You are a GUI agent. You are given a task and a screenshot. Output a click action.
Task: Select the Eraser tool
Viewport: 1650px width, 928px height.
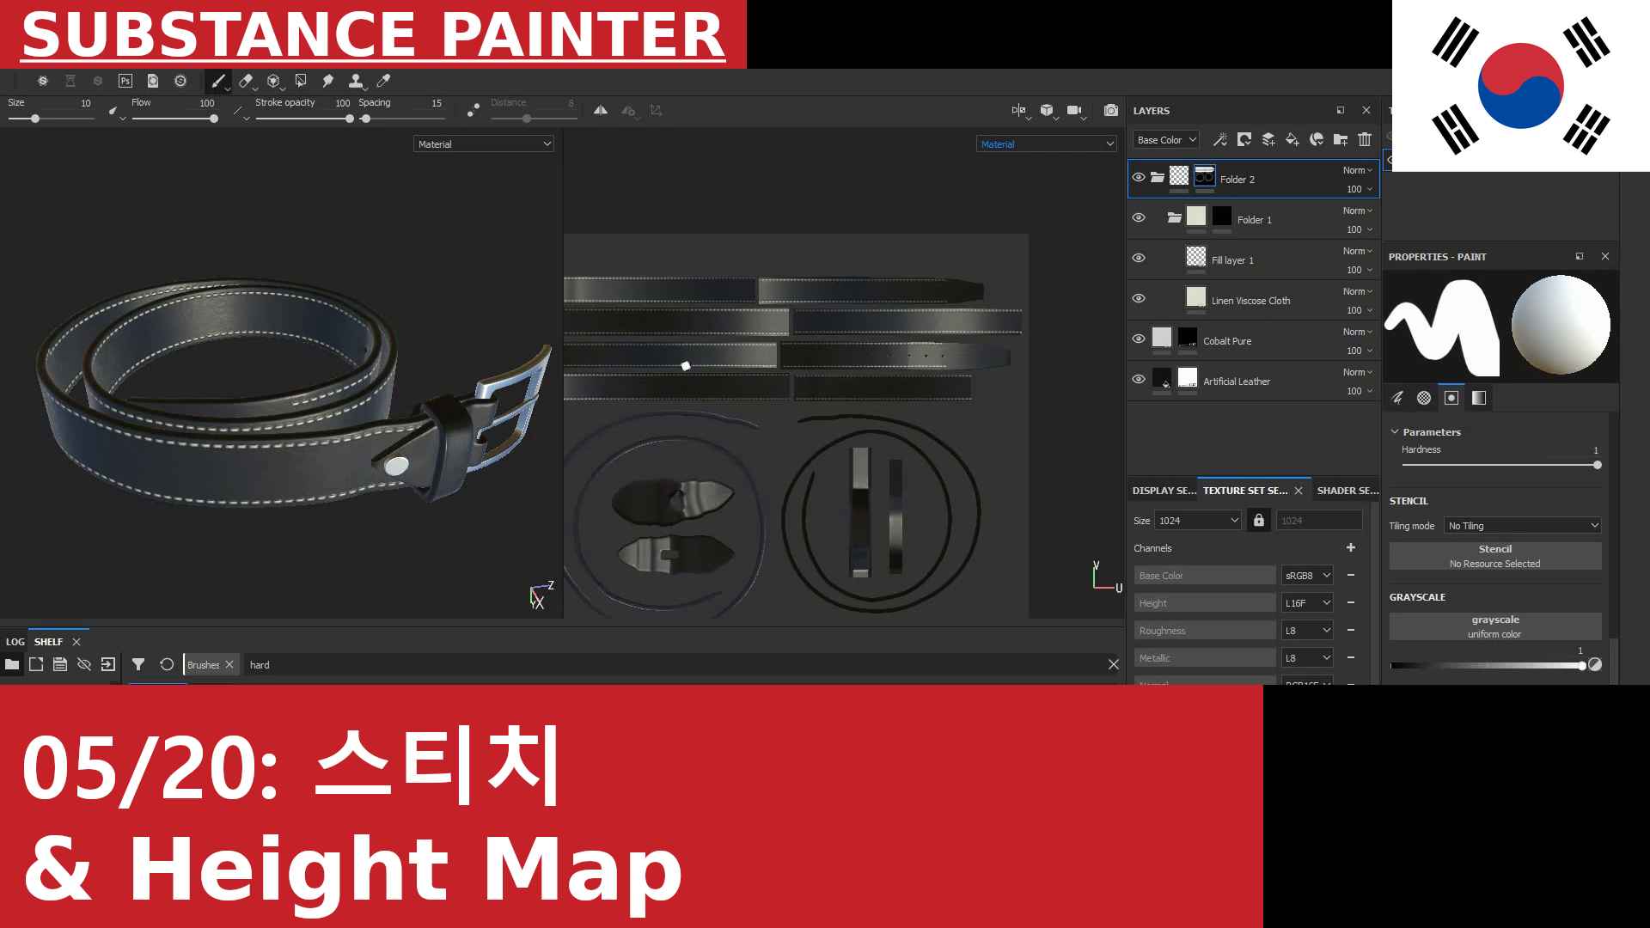click(x=246, y=81)
